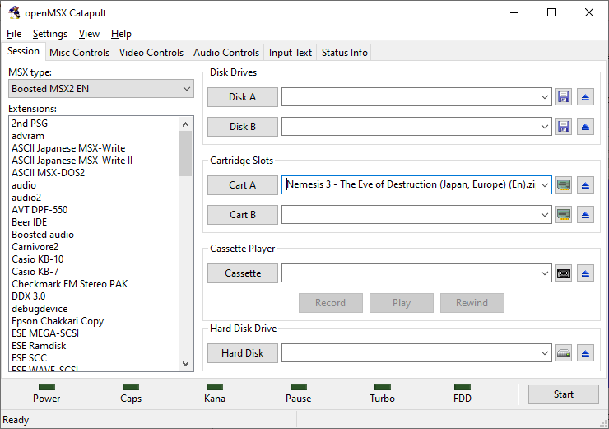Image resolution: width=609 pixels, height=429 pixels.
Task: Click the Cart A button
Action: pos(242,185)
